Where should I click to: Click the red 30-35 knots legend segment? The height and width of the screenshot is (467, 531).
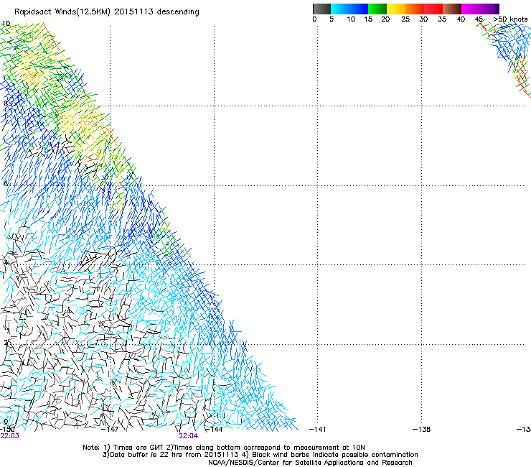click(433, 9)
